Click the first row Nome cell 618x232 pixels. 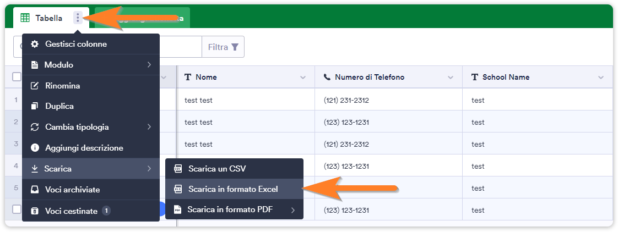[245, 100]
